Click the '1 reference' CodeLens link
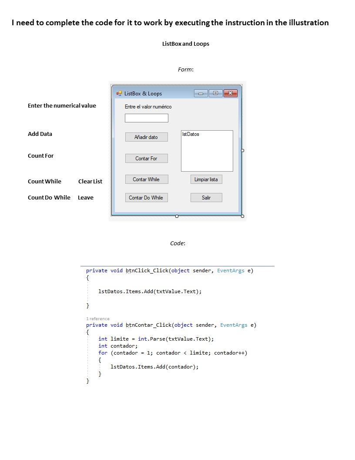This screenshot has width=355, height=460. point(97,318)
